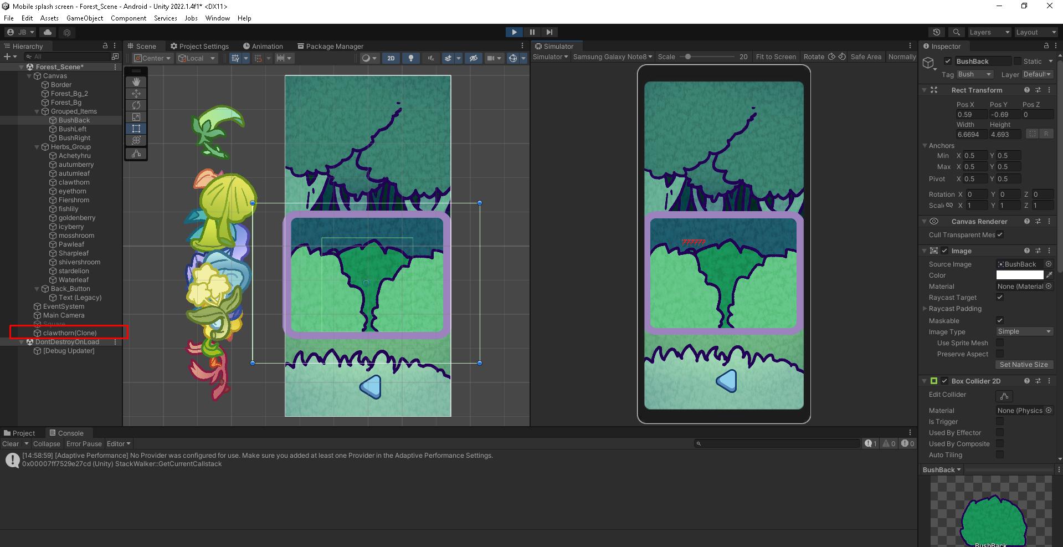Open Box Collider 2D context menu
Image resolution: width=1063 pixels, height=547 pixels.
coord(1049,381)
